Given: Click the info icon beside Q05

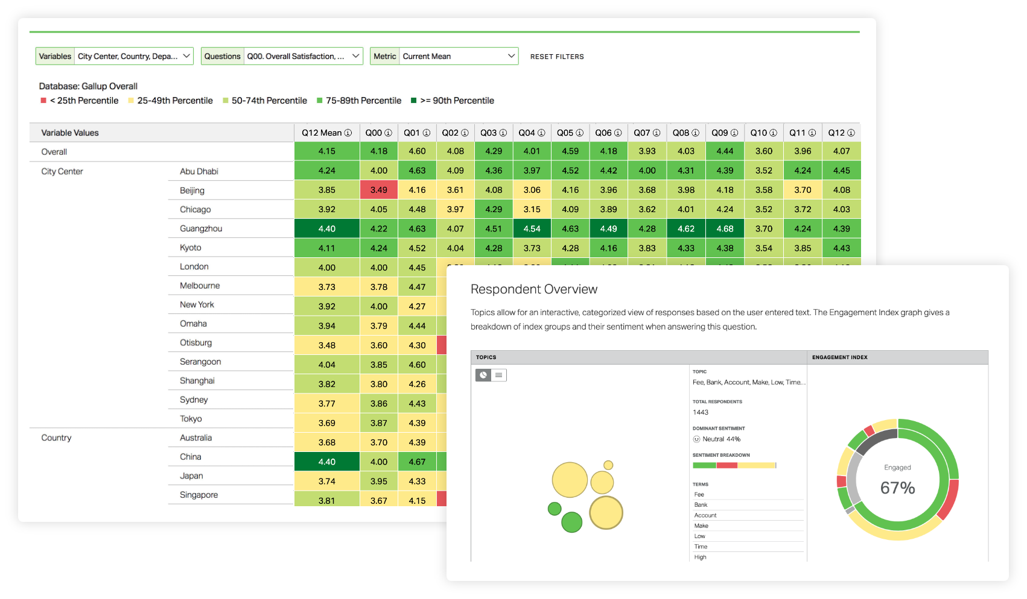Looking at the screenshot, I should click(579, 132).
